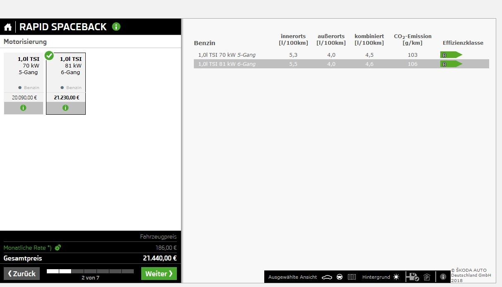502x287 pixels.
Task: Click the 20.090,00 € price
Action: pyautogui.click(x=24, y=98)
